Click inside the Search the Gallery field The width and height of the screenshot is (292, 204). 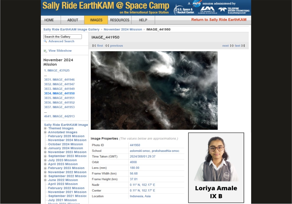[x=62, y=37]
